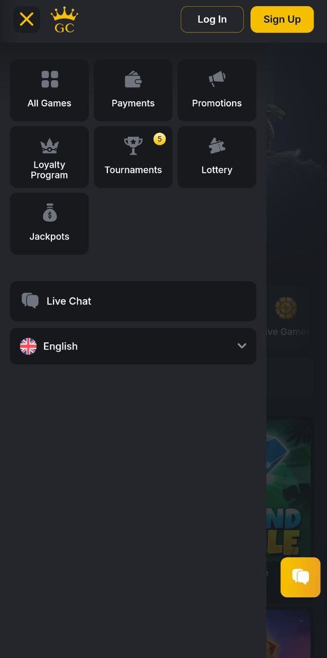Open All Games grid icon
Image resolution: width=327 pixels, height=658 pixels.
tap(50, 80)
